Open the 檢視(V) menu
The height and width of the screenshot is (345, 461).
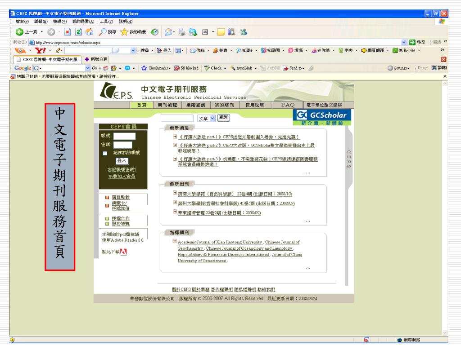pyautogui.click(x=60, y=22)
